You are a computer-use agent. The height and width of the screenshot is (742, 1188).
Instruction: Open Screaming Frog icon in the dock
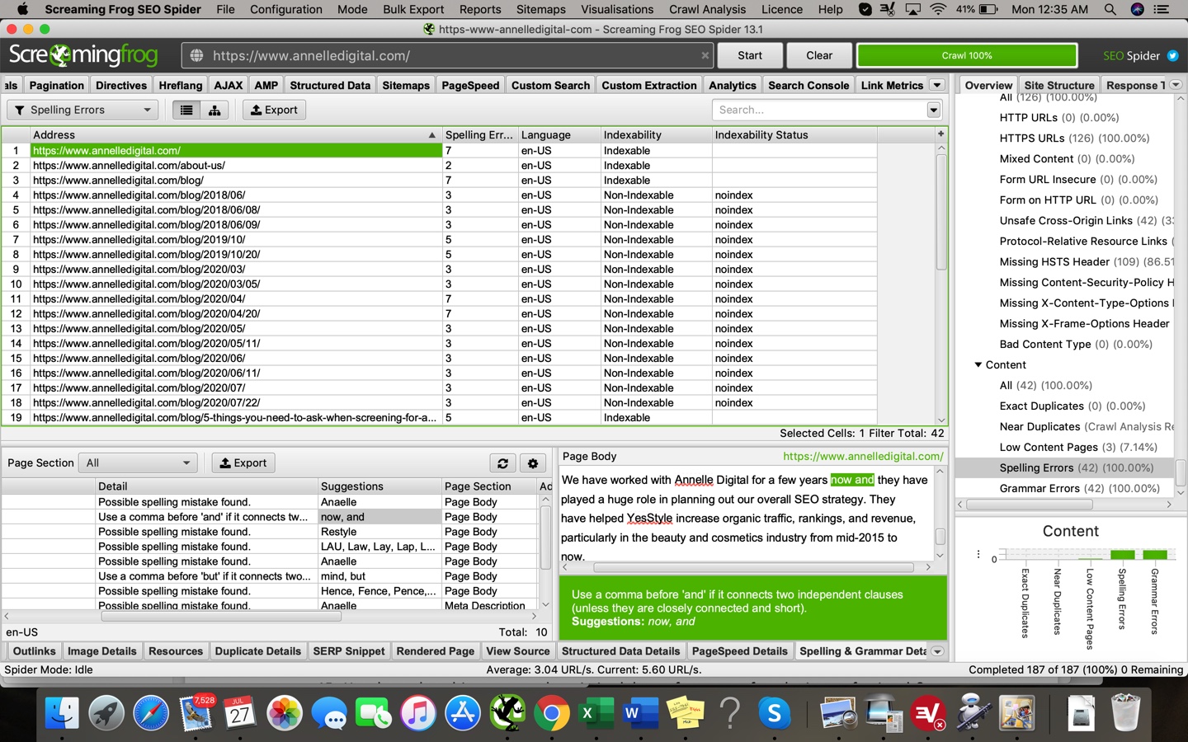[507, 713]
